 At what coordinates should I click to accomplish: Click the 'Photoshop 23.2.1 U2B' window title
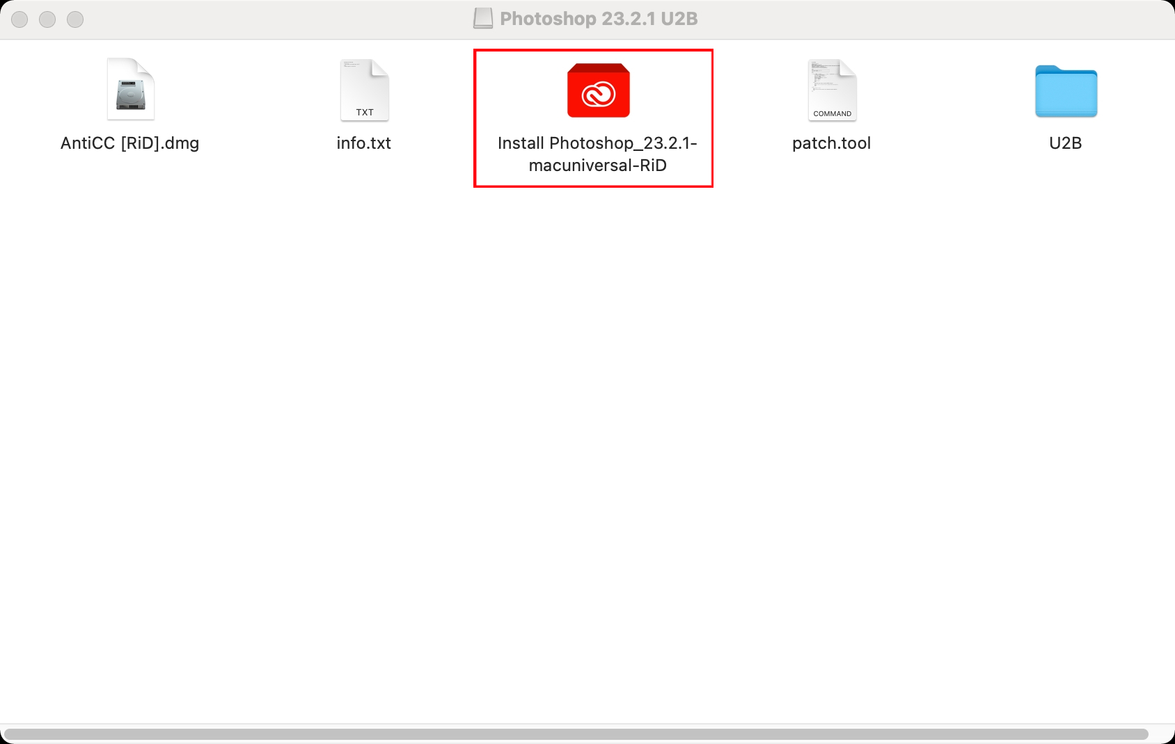(x=599, y=19)
